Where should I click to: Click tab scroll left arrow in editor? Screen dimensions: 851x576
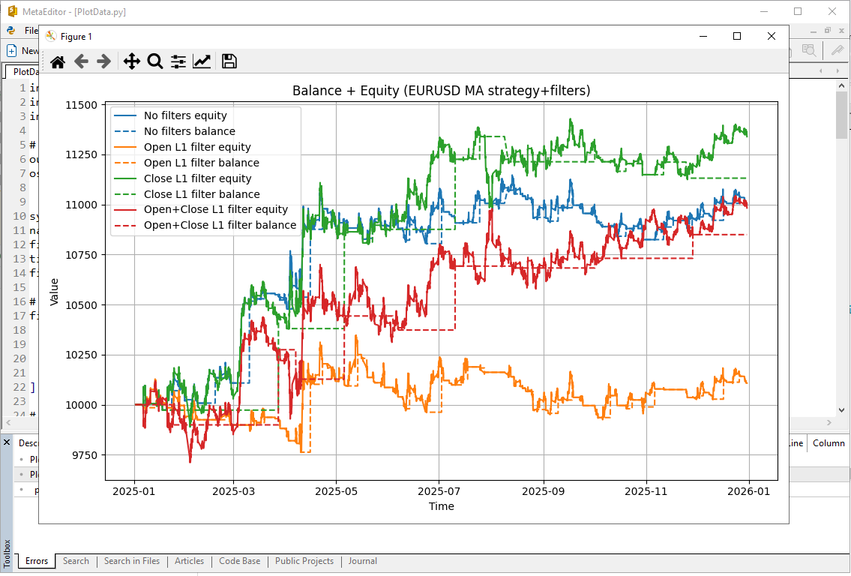click(x=820, y=71)
